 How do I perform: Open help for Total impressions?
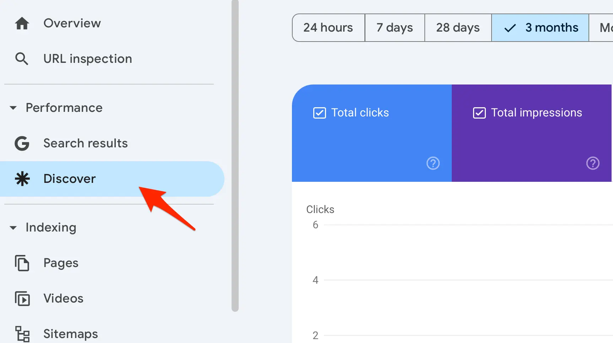tap(593, 163)
